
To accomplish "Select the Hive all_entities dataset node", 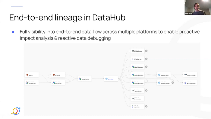I will [58, 75].
